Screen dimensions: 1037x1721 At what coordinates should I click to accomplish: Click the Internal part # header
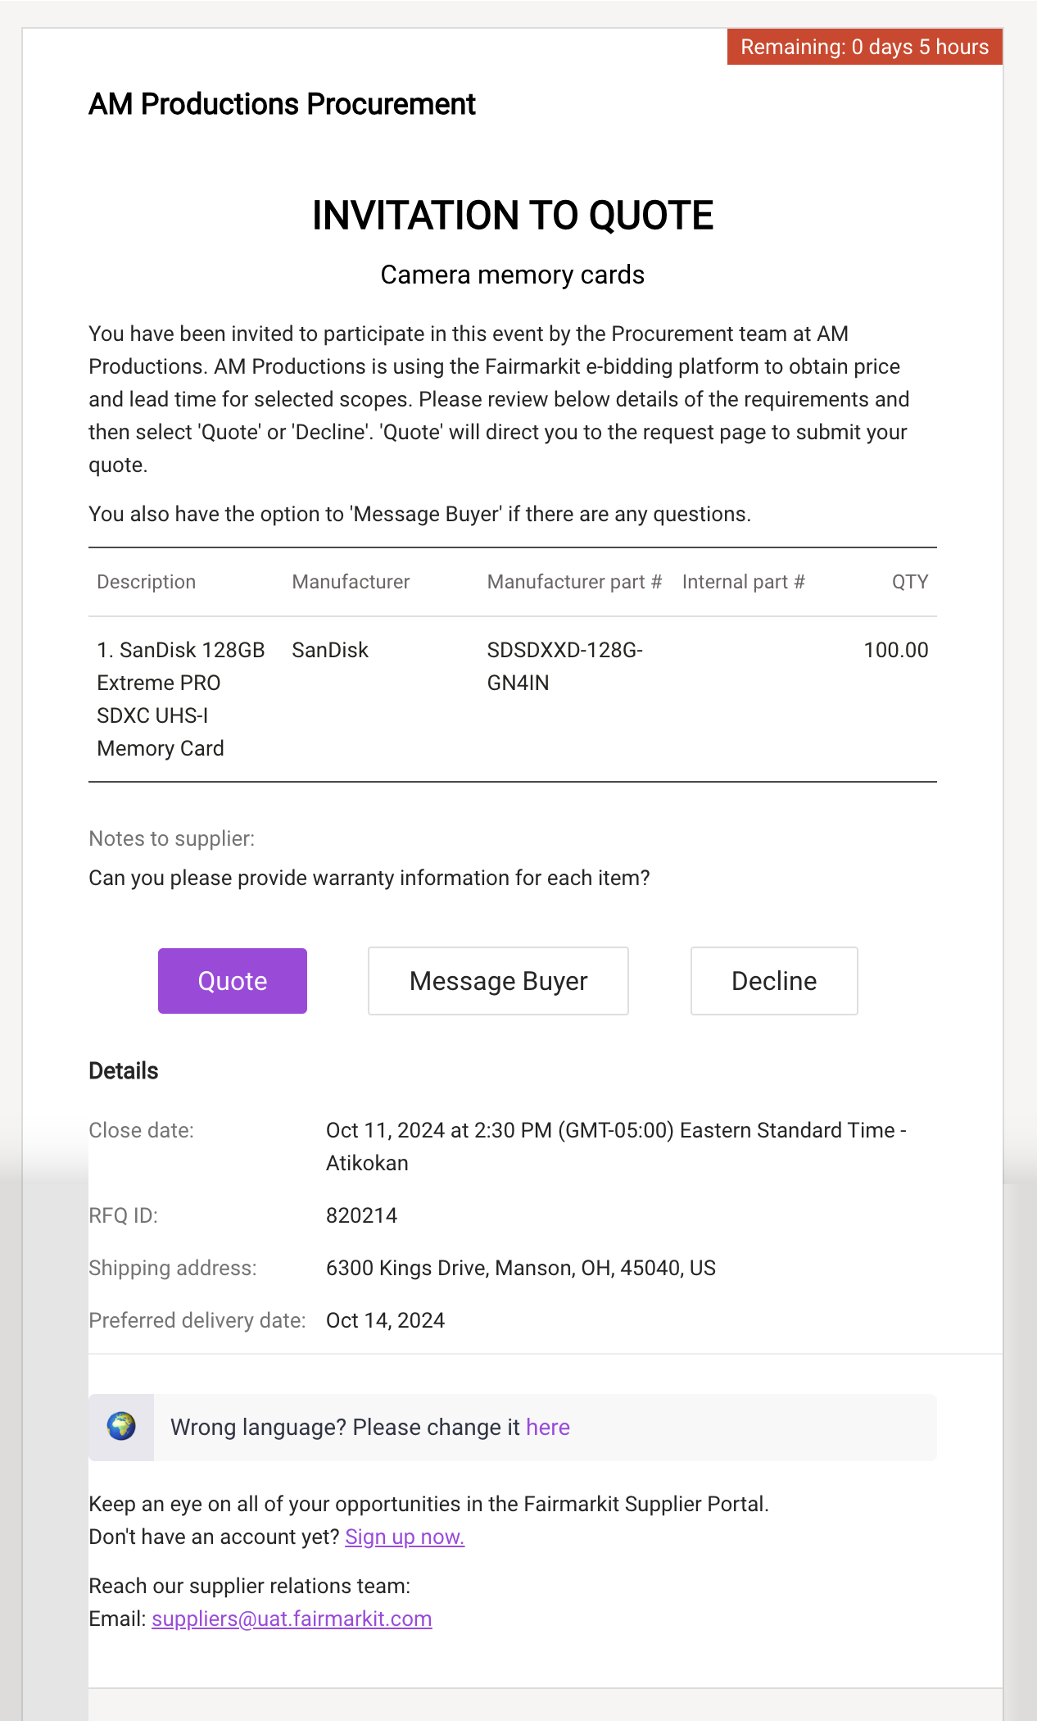(744, 582)
